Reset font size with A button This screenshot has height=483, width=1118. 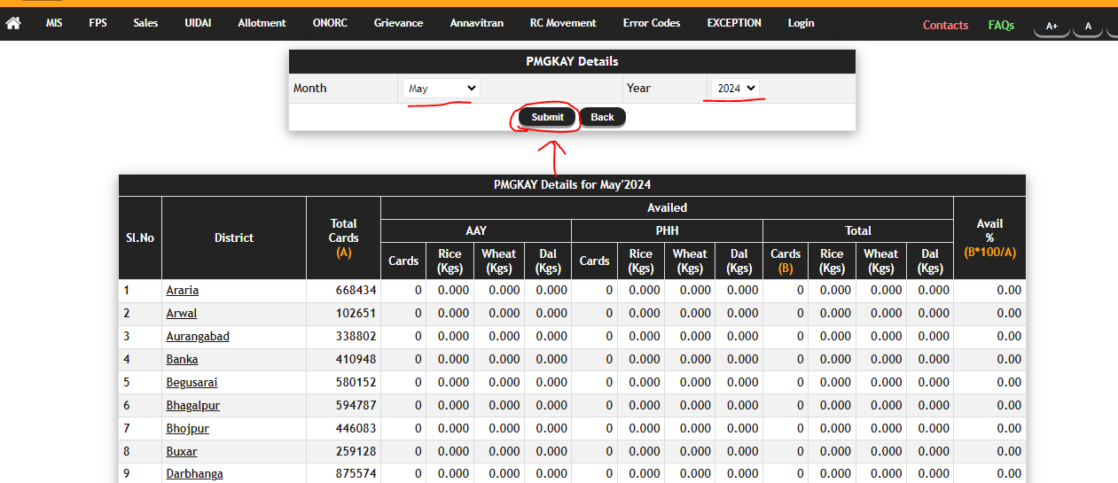[1088, 26]
